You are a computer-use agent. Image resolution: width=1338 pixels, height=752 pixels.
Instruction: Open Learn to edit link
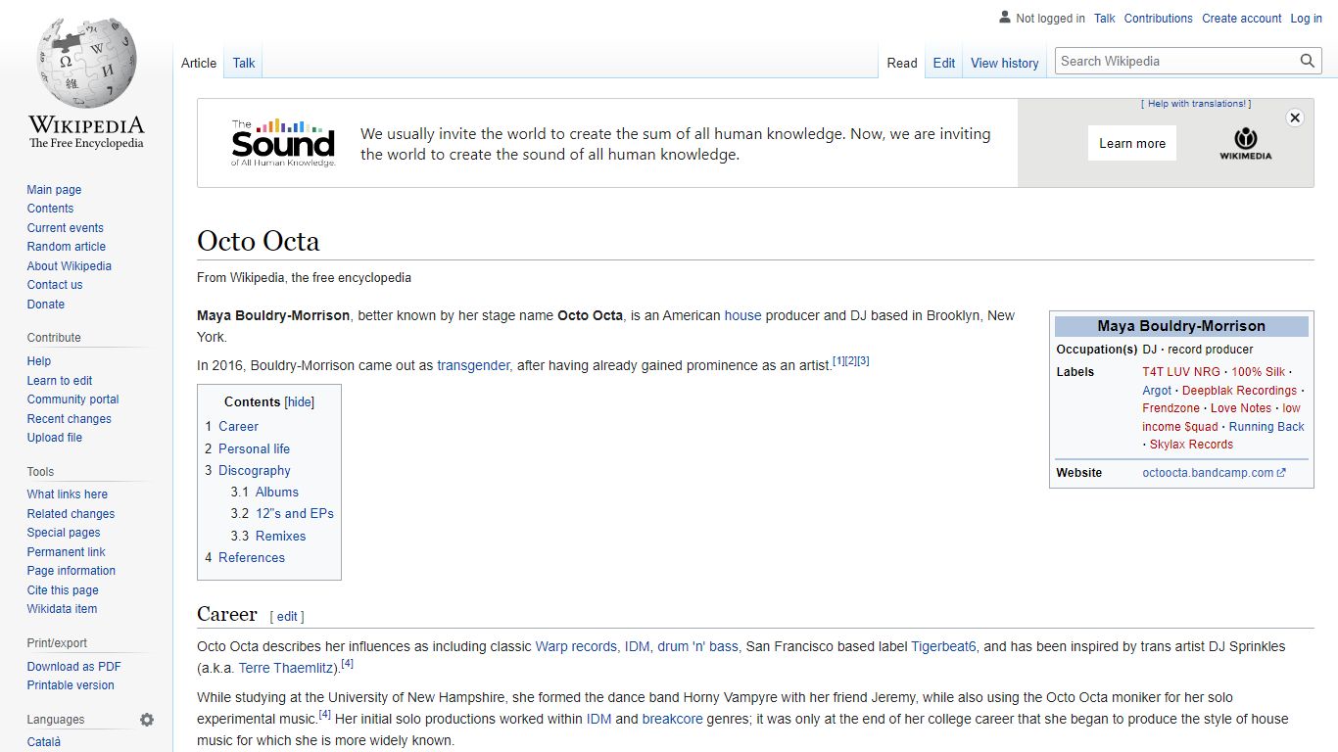tap(60, 381)
